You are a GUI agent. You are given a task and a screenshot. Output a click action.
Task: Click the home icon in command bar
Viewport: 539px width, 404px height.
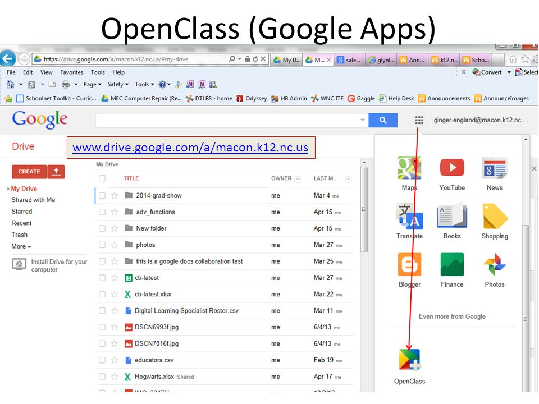(x=11, y=85)
